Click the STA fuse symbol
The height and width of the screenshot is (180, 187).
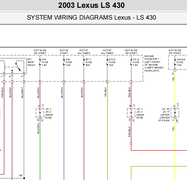pyautogui.click(x=64, y=62)
